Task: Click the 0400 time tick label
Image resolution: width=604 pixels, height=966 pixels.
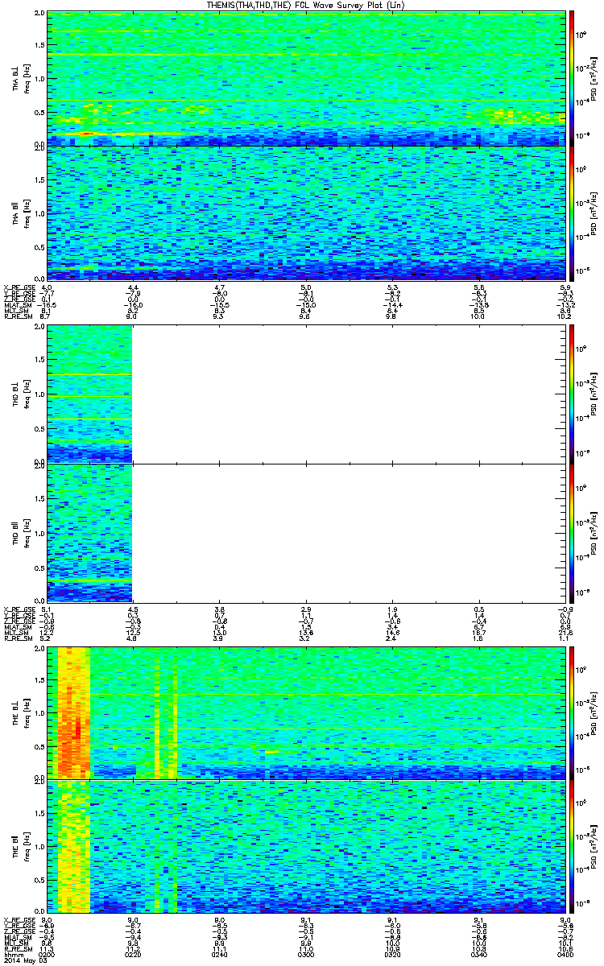Action: 565,955
